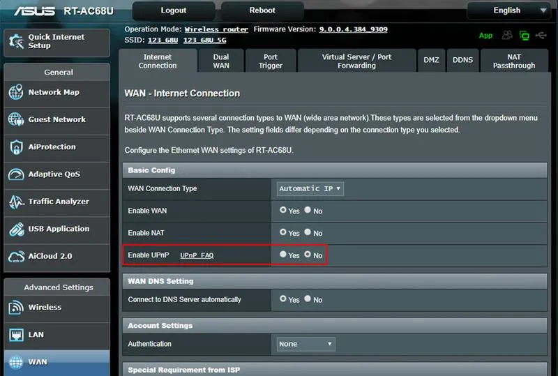Viewport: 558px width, 376px height.
Task: Open Virtual Server / Port Forwarding tab
Action: 356,61
